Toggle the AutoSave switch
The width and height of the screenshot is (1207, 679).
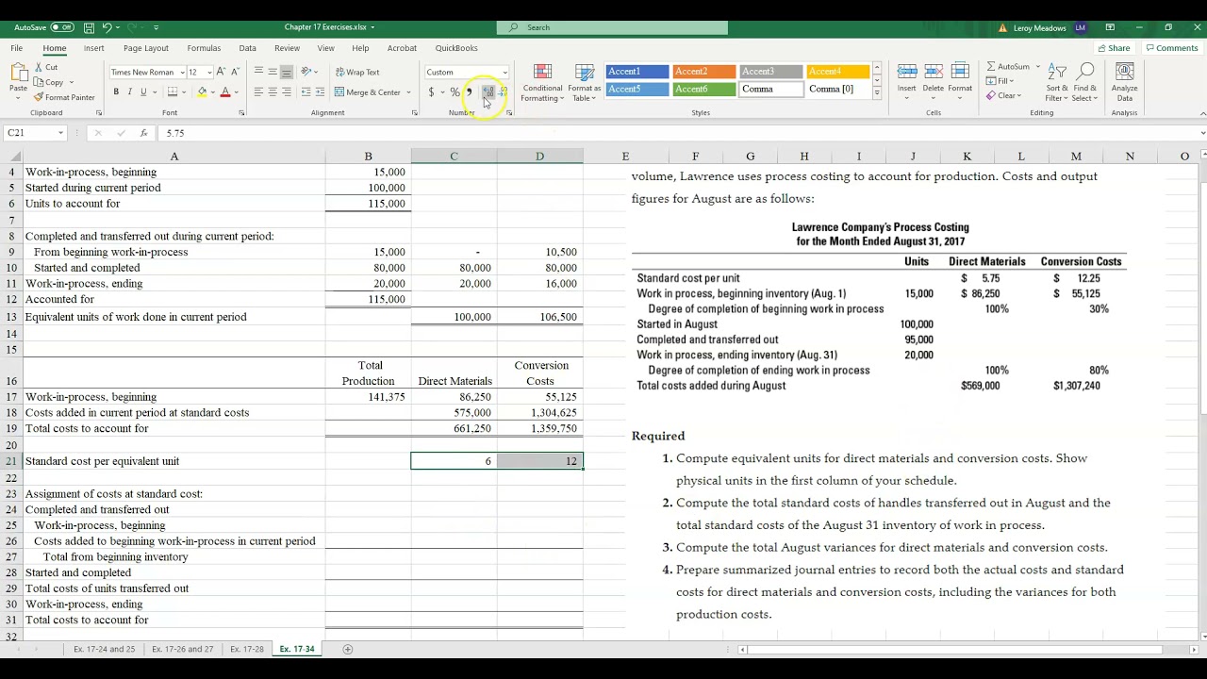point(62,27)
